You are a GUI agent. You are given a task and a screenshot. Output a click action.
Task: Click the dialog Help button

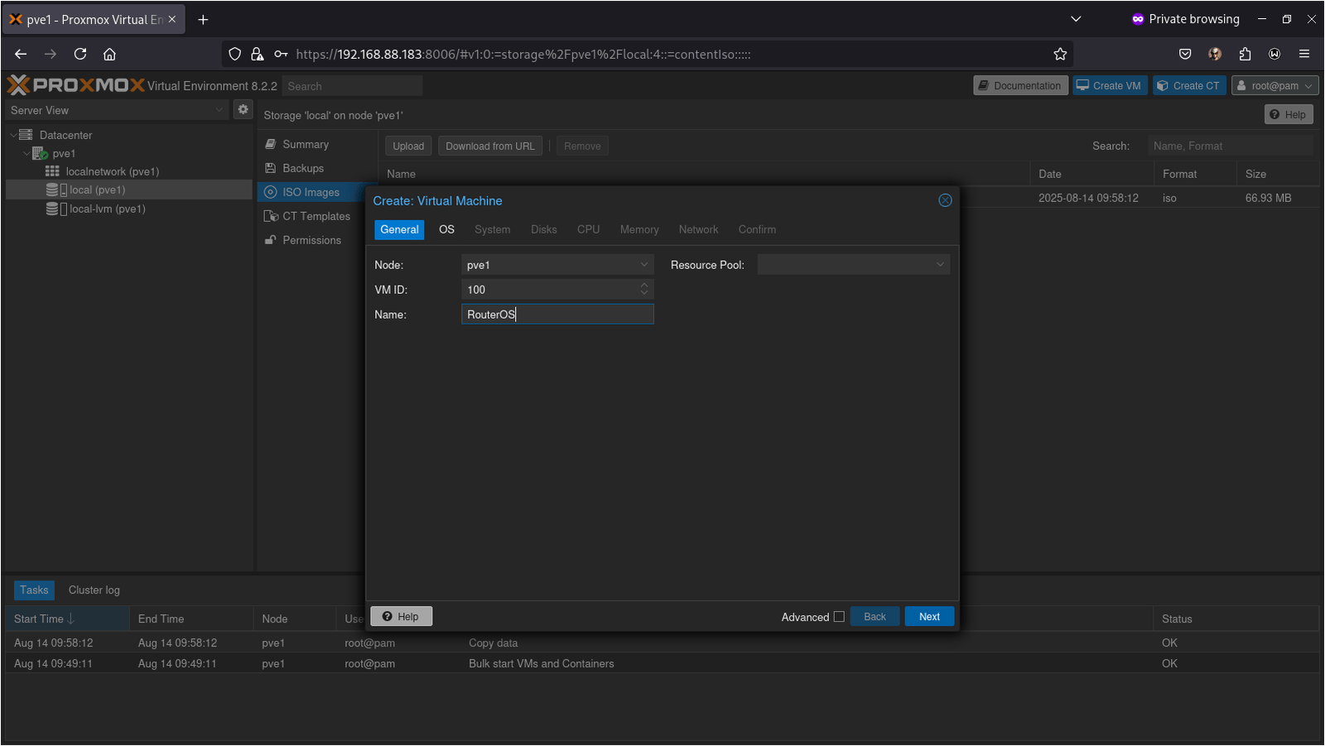click(401, 617)
